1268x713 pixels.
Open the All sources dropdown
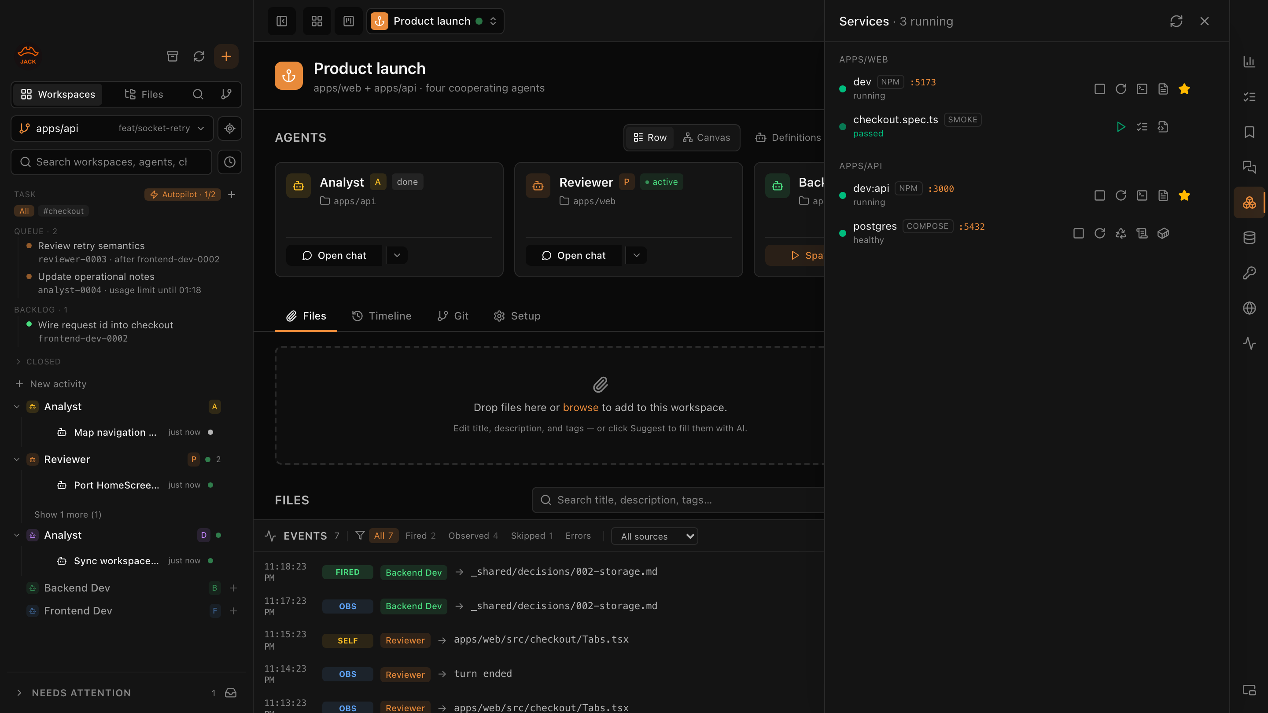coord(654,537)
